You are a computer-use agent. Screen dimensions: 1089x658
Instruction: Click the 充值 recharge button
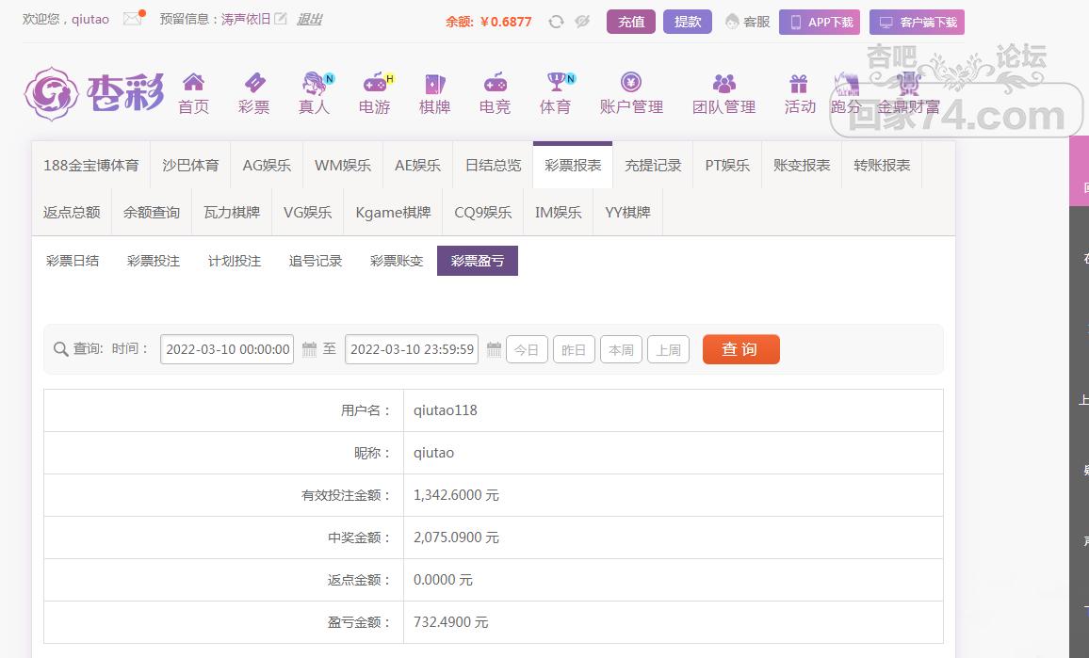[631, 22]
